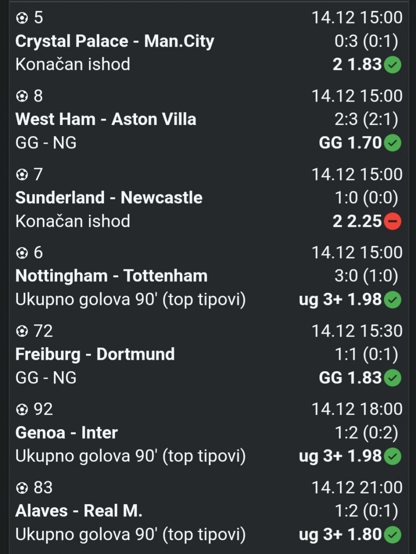Click the soccer ball icon beside number 72
The image size is (416, 554).
(x=22, y=331)
